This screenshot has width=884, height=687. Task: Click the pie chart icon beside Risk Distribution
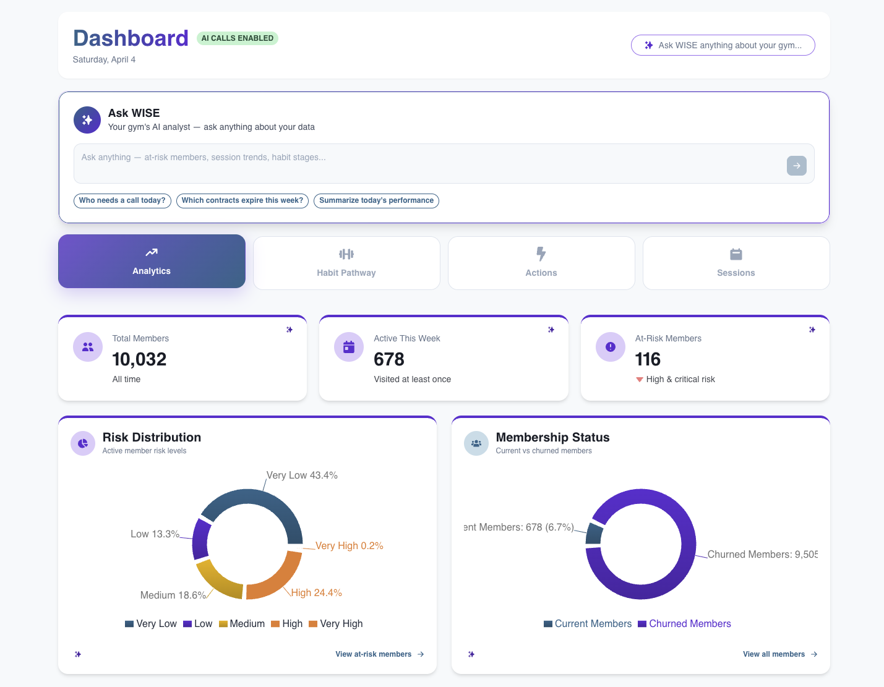(83, 443)
